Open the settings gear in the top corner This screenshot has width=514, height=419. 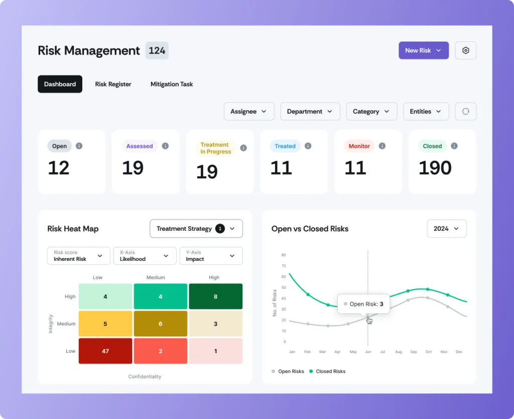pos(465,50)
